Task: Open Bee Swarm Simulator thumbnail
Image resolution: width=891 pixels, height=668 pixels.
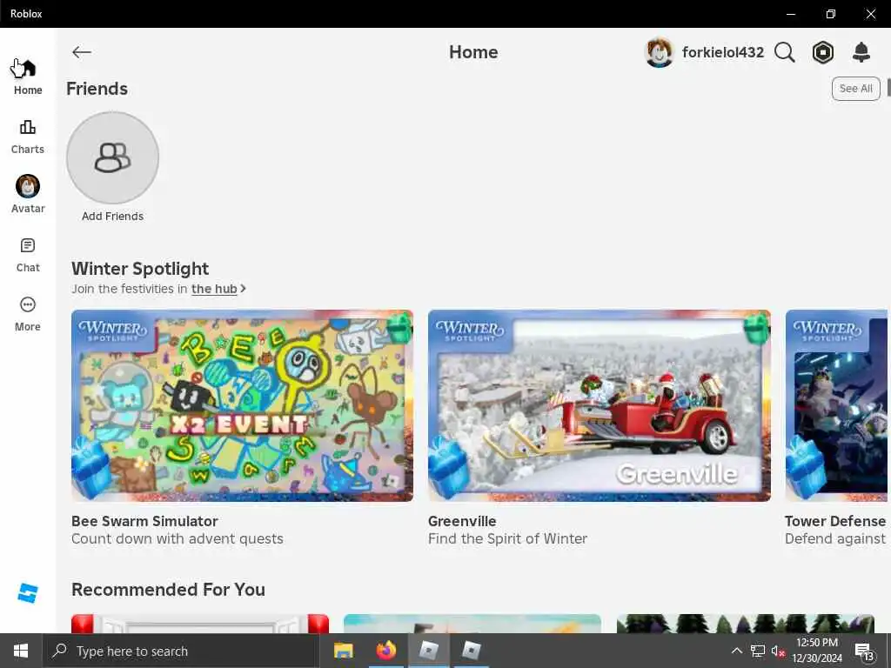Action: (242, 405)
